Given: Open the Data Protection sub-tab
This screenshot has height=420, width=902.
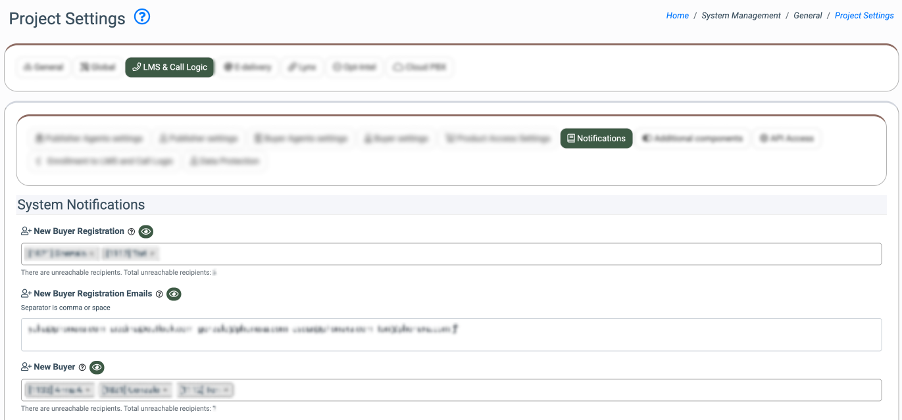Looking at the screenshot, I should (224, 161).
